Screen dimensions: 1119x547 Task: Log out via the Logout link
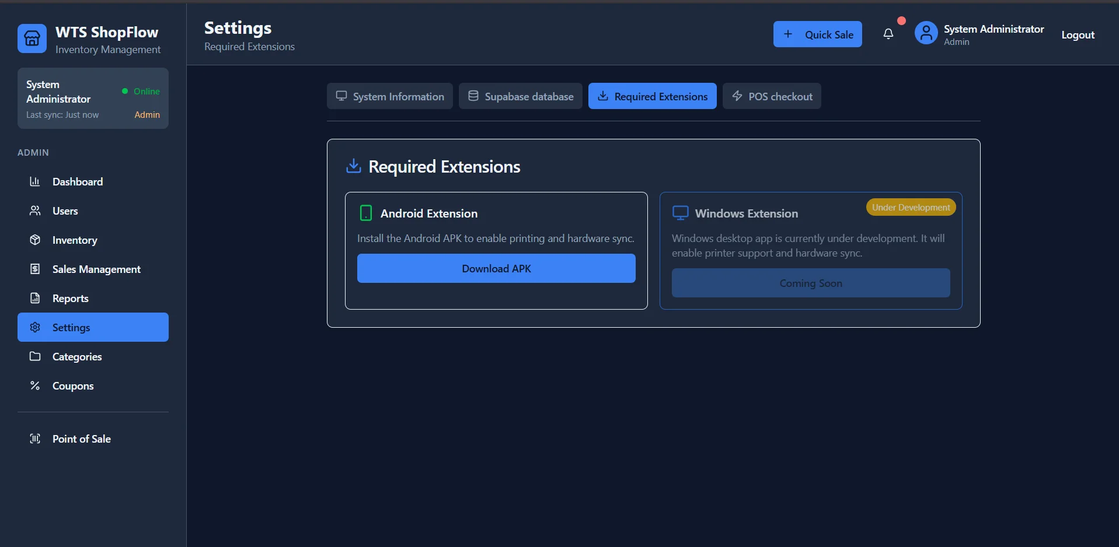pyautogui.click(x=1078, y=35)
